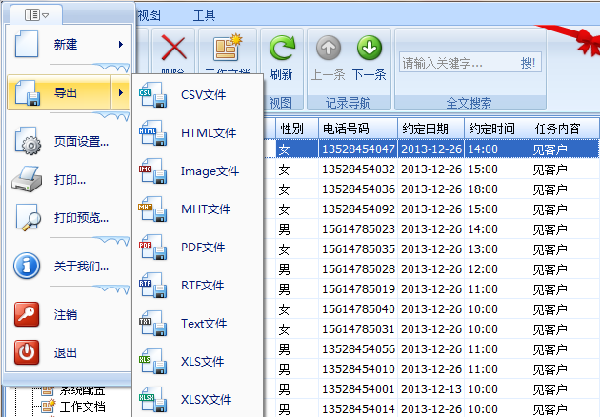Export data as PDF file
The height and width of the screenshot is (417, 600).
202,247
